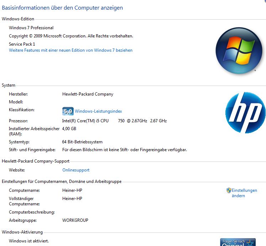Select the Website label

click(x=17, y=170)
